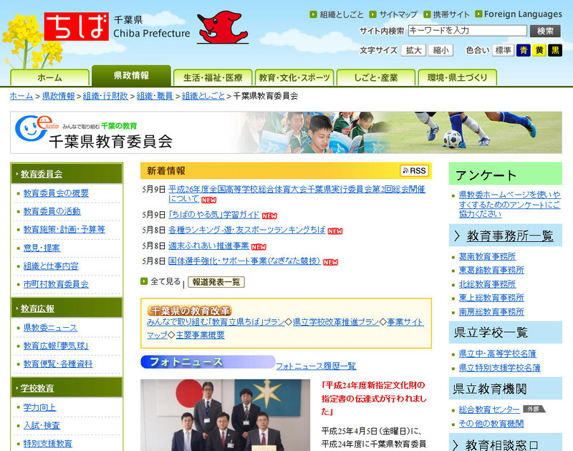
Task: Select the blue 青 color scheme
Action: 524,50
